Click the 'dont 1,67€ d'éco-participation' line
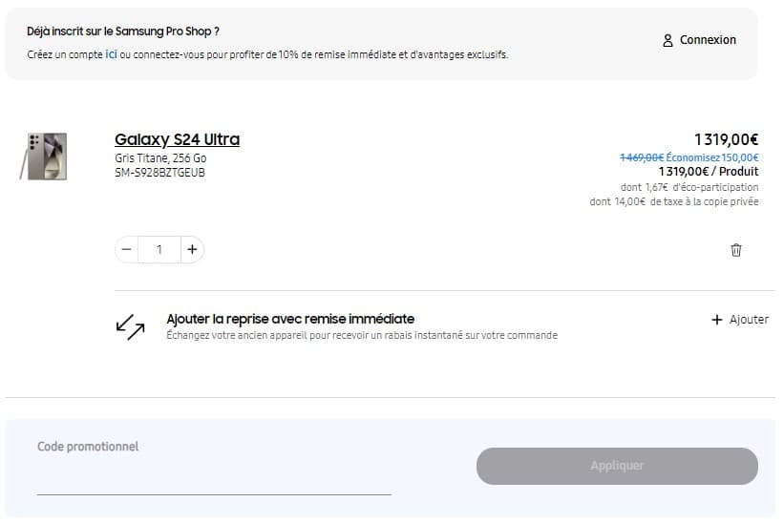 (689, 187)
